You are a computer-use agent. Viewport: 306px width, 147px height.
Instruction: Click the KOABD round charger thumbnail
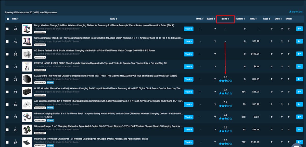point(27,79)
